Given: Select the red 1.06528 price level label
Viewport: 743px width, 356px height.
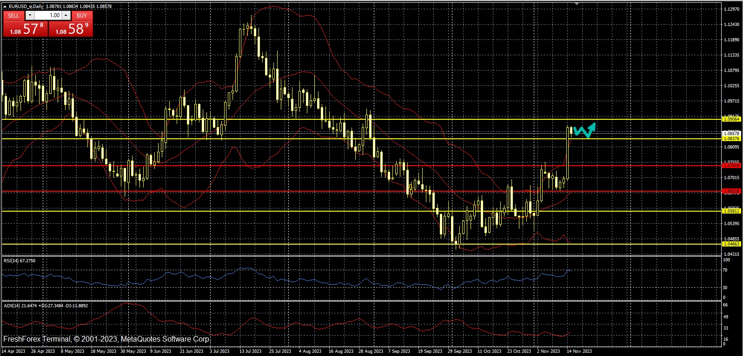Looking at the screenshot, I should coord(731,191).
